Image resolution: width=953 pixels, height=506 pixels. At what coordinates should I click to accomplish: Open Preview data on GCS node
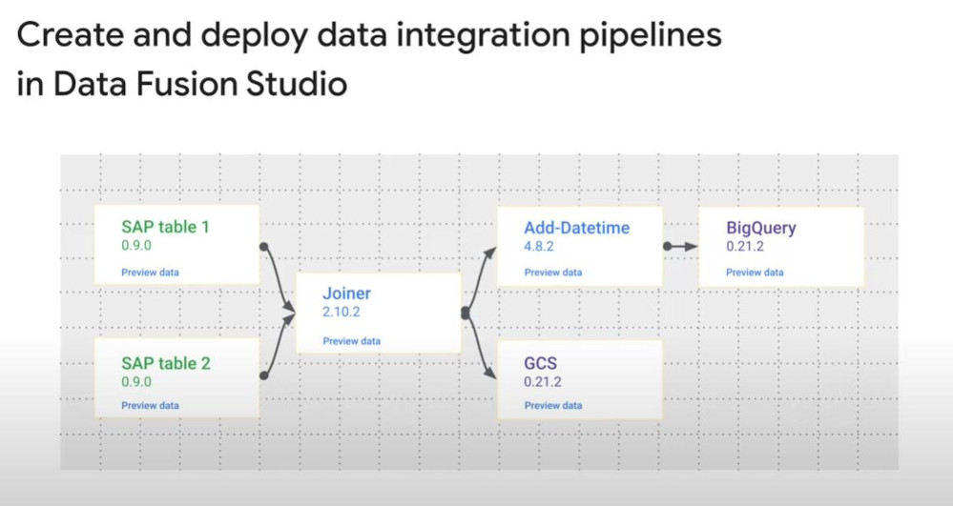pos(553,405)
